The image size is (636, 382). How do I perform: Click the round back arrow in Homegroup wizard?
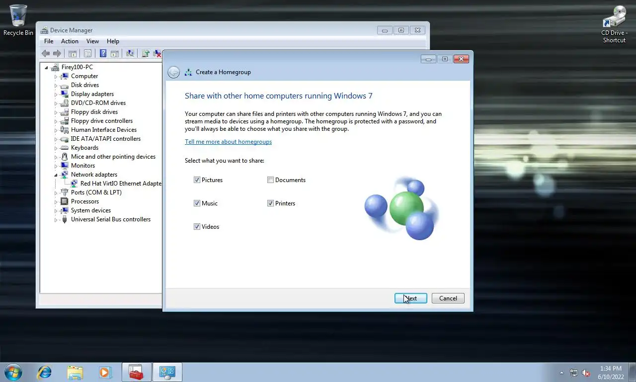[173, 72]
